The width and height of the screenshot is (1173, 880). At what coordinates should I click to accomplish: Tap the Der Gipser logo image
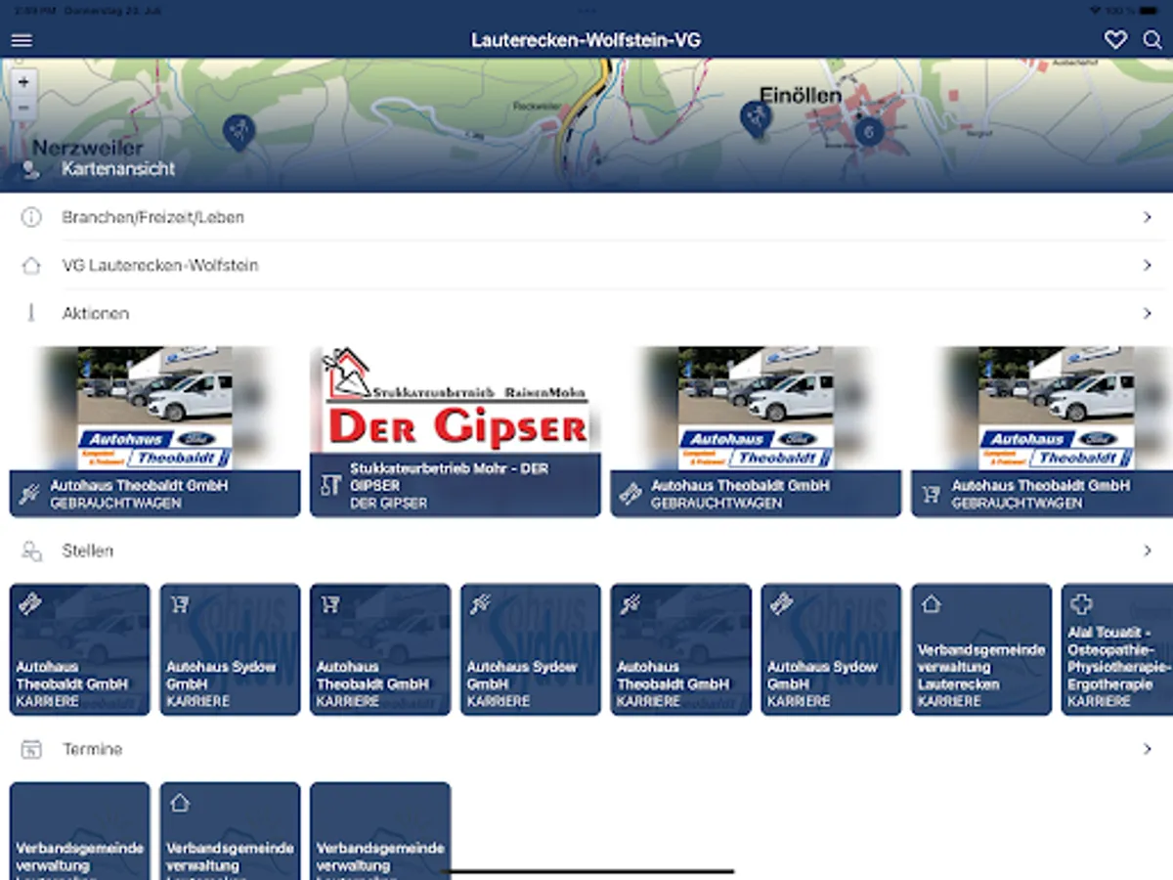456,399
